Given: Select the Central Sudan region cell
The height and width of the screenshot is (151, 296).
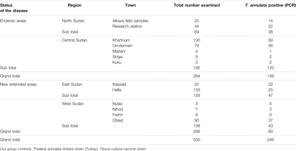Looking at the screenshot, I should coord(74,40).
